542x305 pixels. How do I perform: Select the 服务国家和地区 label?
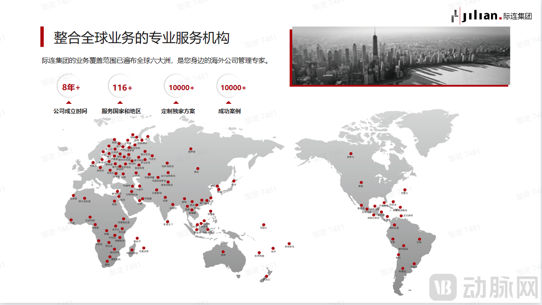(121, 111)
